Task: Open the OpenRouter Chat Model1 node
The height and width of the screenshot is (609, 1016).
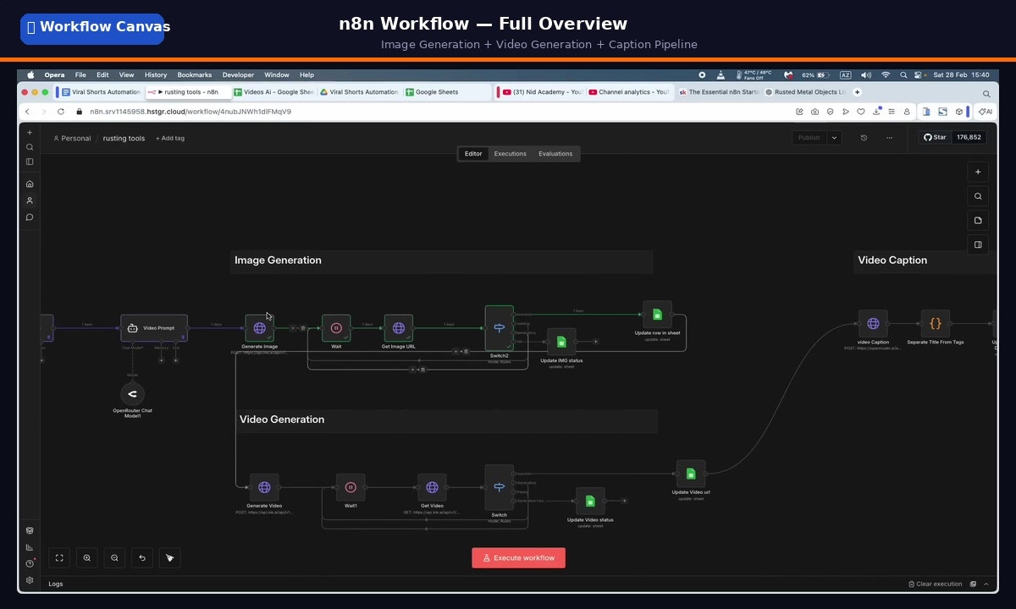Action: (x=132, y=394)
